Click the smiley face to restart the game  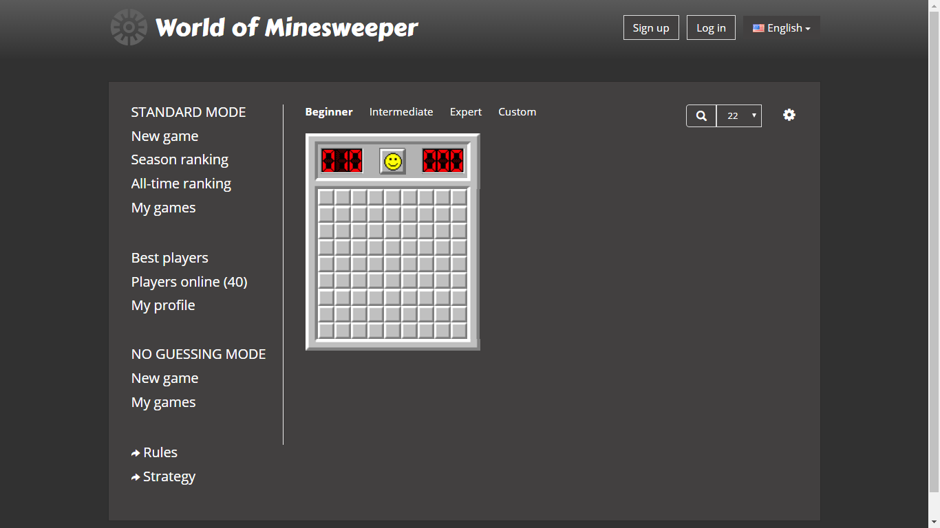click(392, 159)
